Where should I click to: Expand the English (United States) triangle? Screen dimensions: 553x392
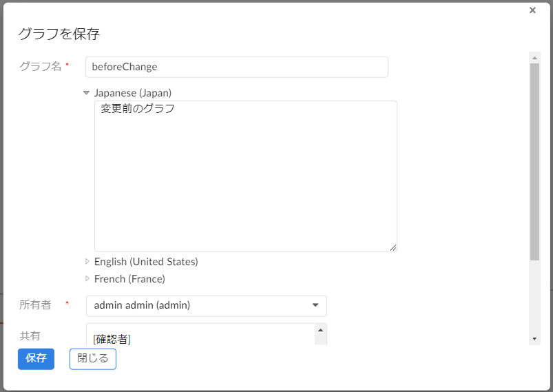point(87,262)
